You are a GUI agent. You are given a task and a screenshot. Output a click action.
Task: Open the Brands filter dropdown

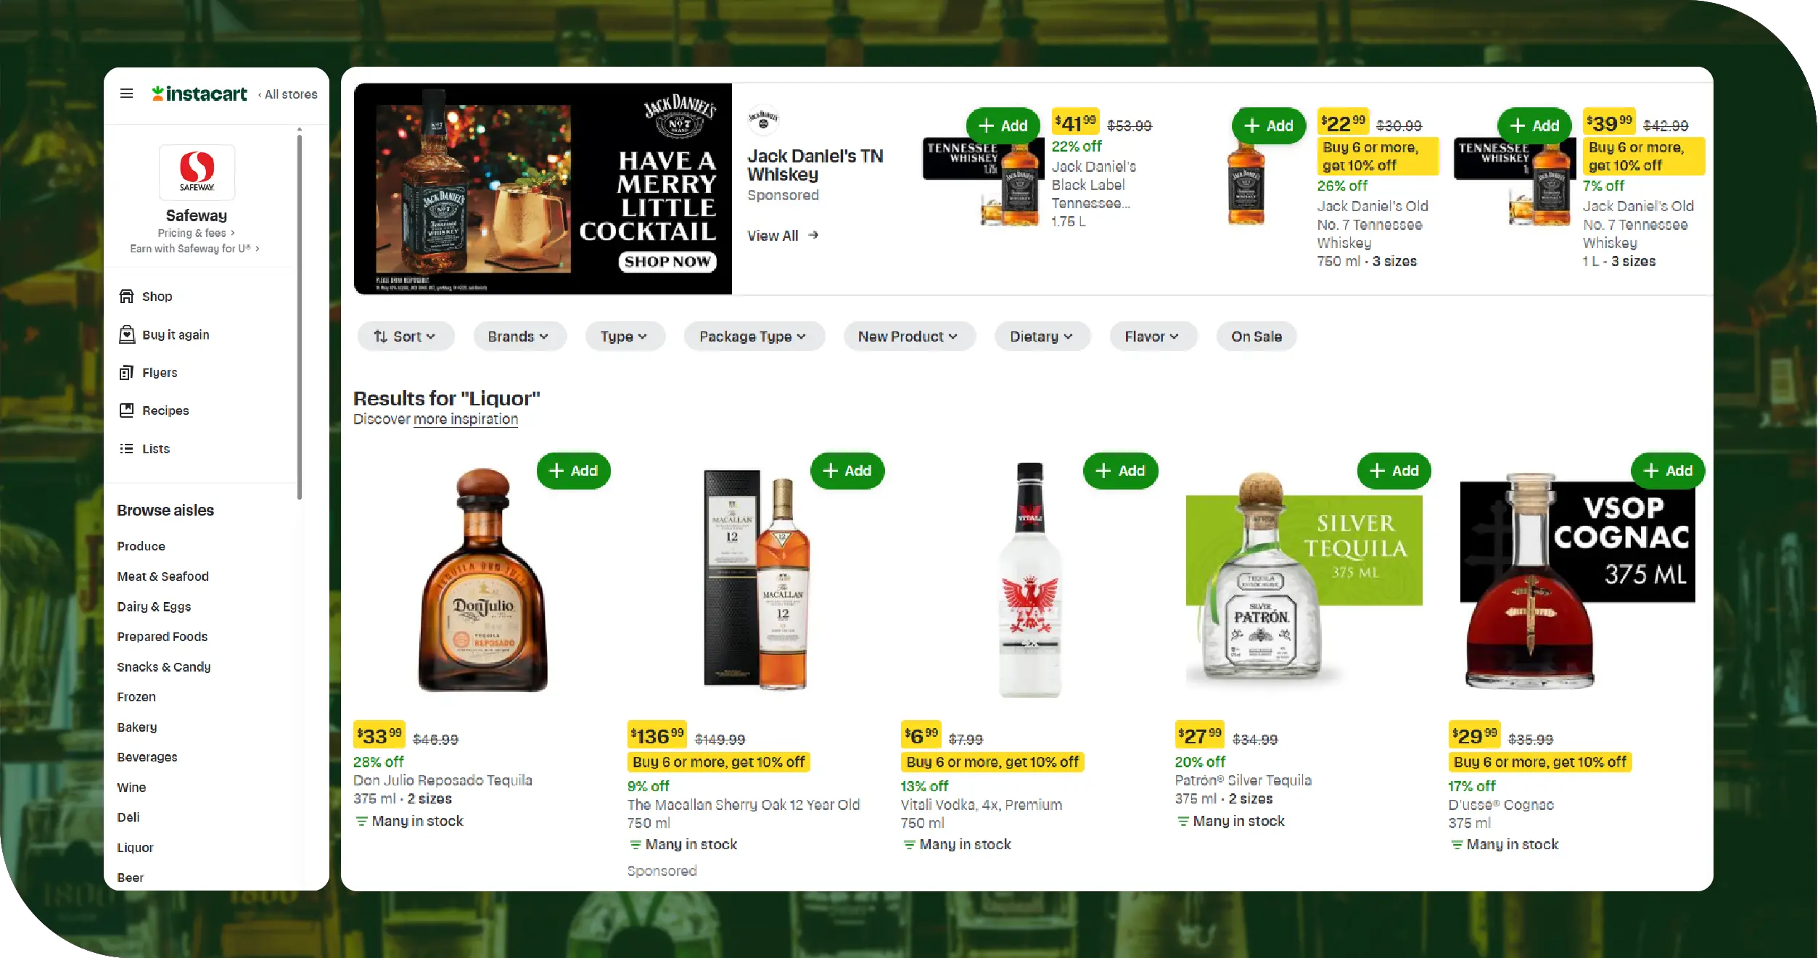[519, 336]
